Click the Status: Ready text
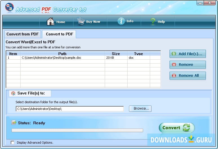218x149 pixels. click(x=32, y=123)
